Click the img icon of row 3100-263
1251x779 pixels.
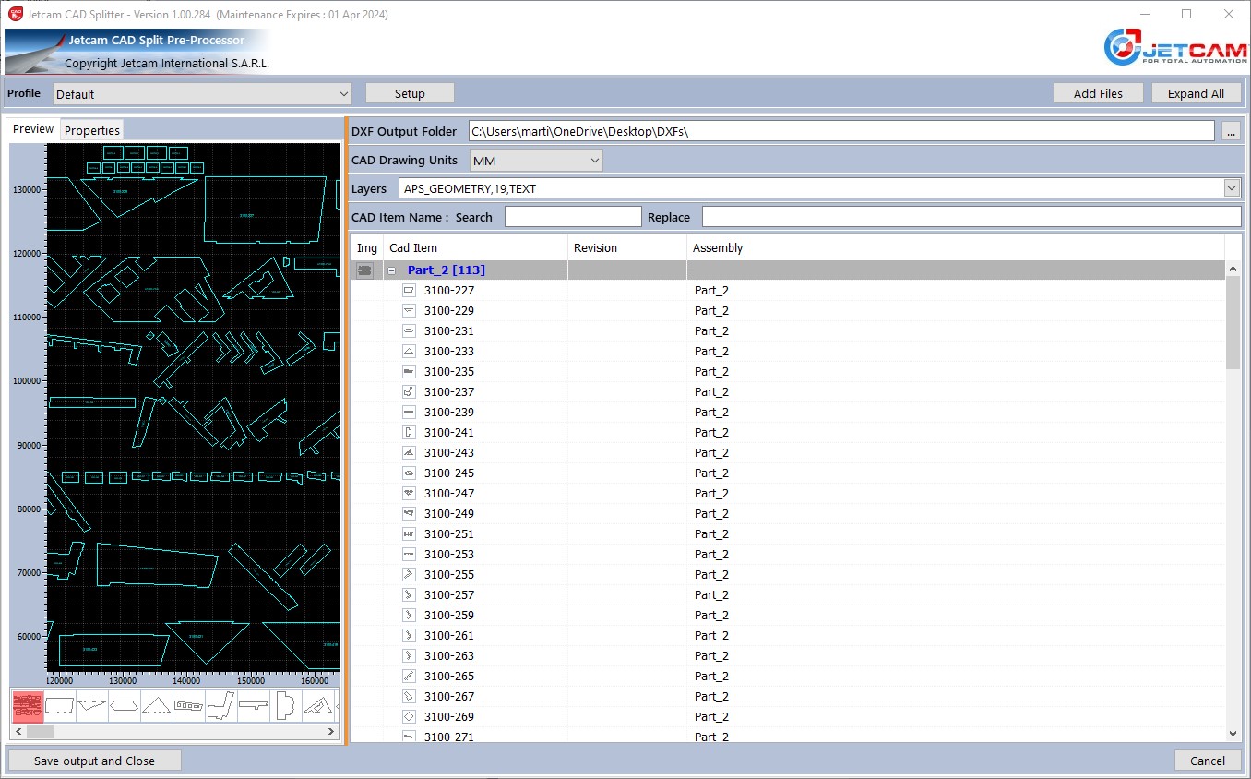(409, 656)
